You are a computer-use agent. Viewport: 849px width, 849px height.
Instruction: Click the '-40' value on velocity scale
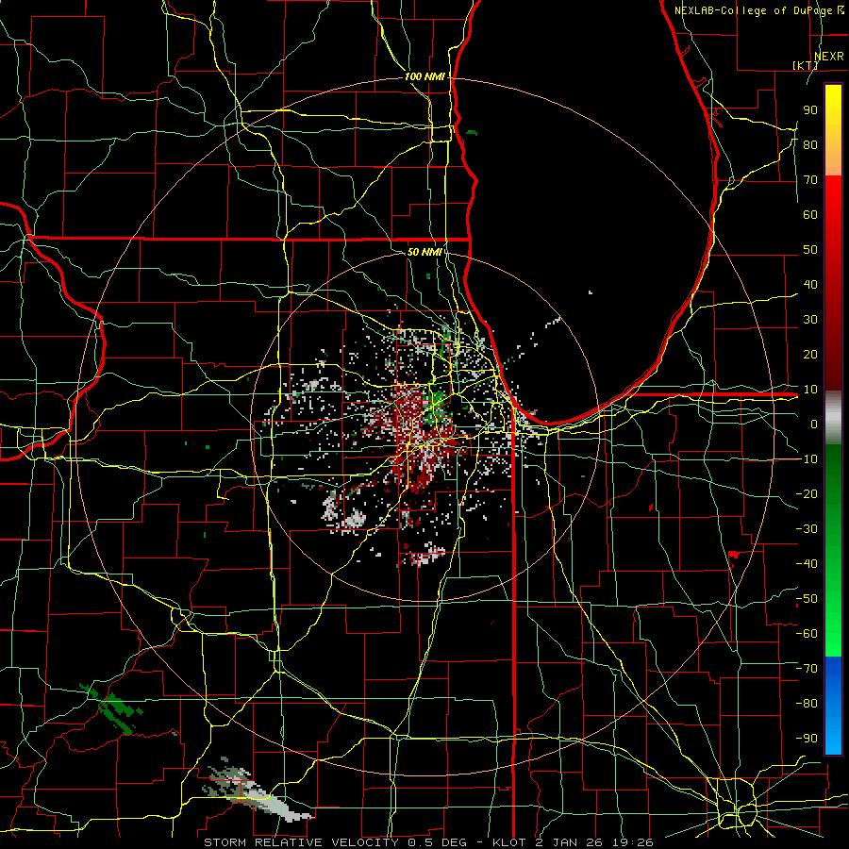807,564
